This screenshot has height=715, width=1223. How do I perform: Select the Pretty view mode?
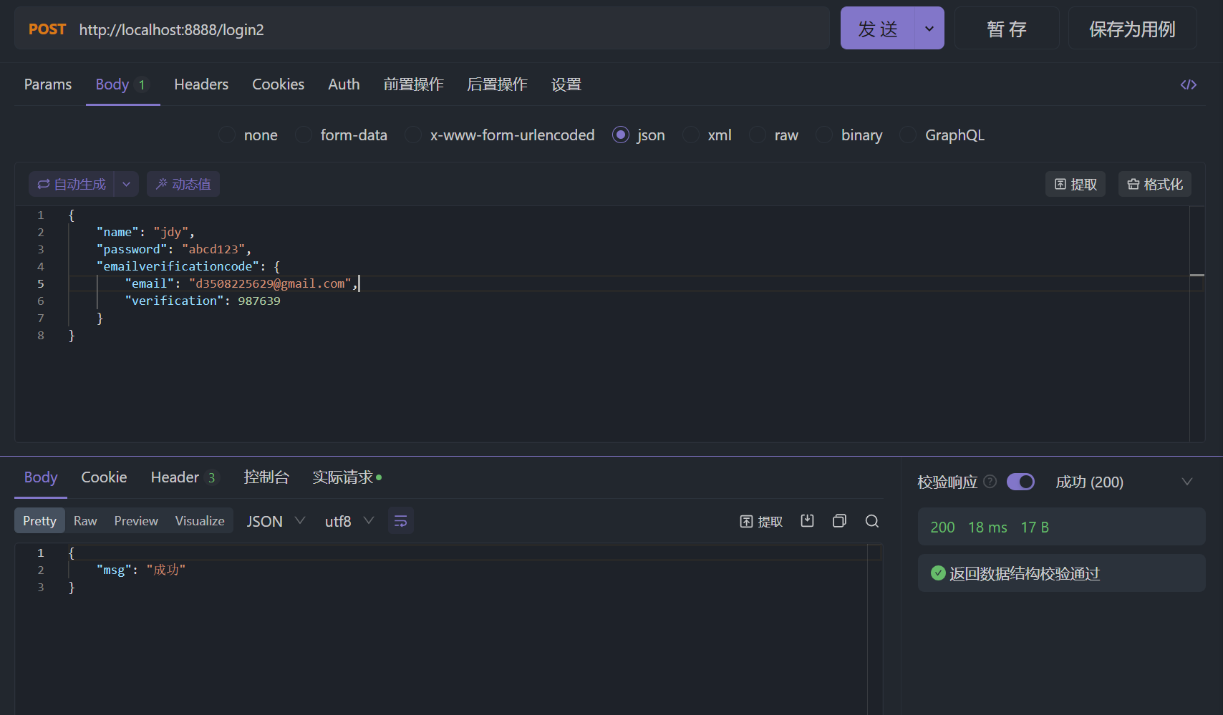(39, 521)
